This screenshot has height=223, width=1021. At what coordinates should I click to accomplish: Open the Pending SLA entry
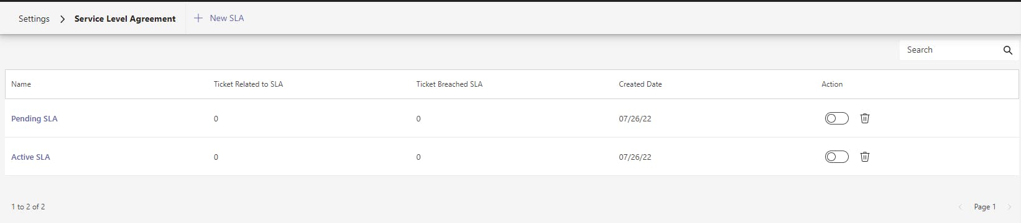(34, 118)
